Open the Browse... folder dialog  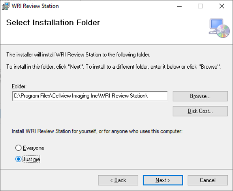(x=200, y=96)
